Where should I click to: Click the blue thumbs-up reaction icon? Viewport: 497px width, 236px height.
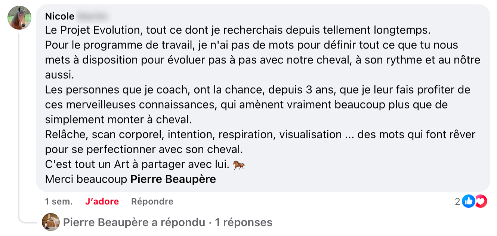[468, 202]
